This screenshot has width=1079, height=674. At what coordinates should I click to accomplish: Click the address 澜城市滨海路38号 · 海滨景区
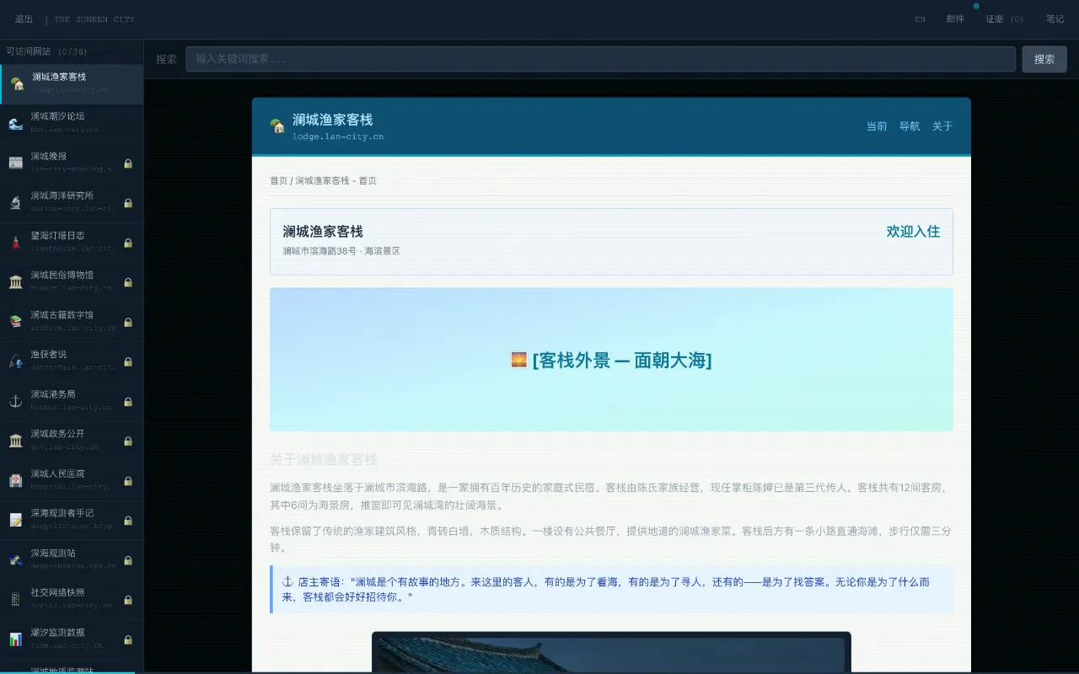(341, 251)
